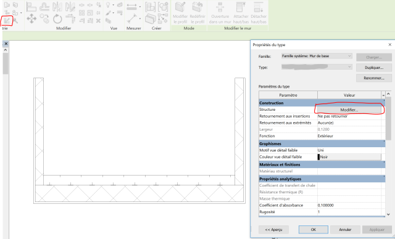Click the << Aperçu button
The image size is (395, 239).
pos(273,229)
